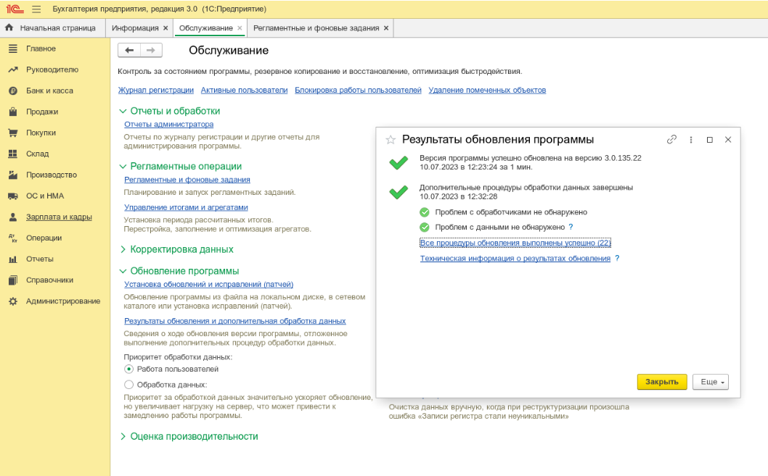Open Техническая информация о результатах обновления
The image size is (768, 476).
pos(515,258)
